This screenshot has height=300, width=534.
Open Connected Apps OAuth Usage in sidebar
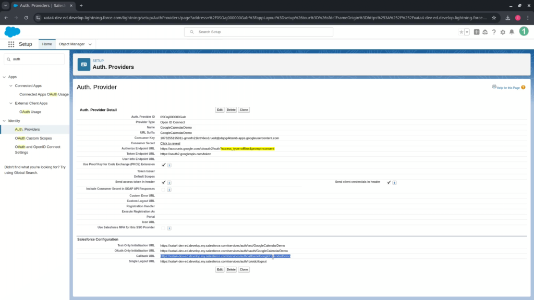click(44, 94)
